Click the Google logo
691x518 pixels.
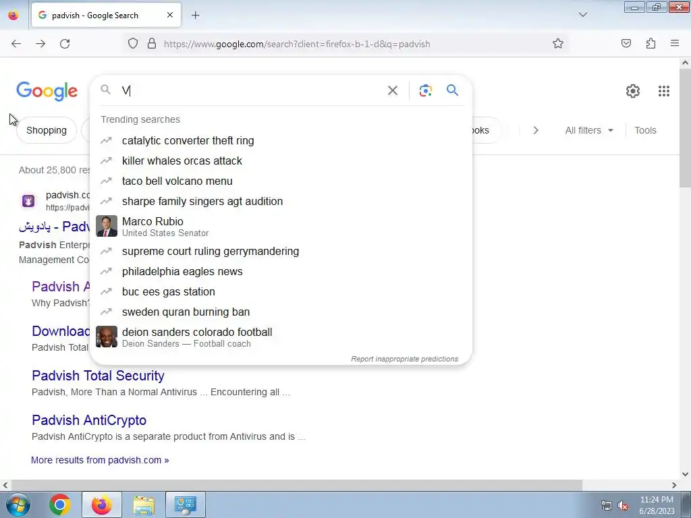[x=47, y=91]
